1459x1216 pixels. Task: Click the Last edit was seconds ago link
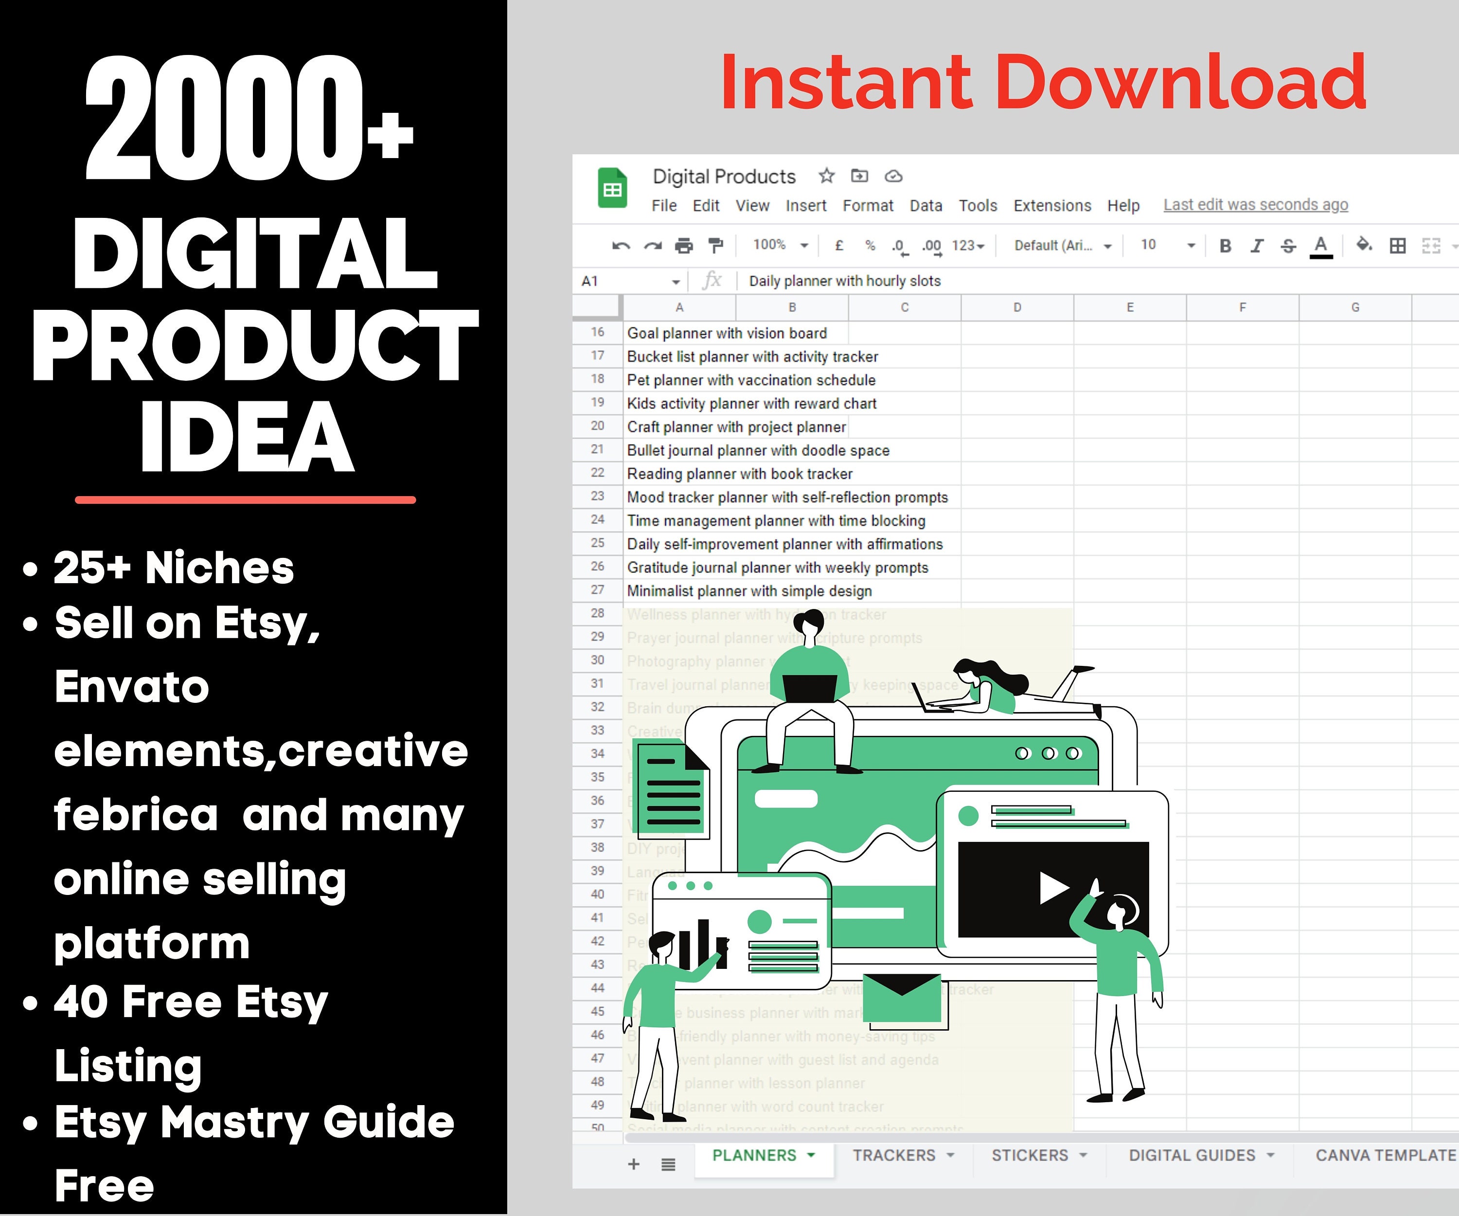coord(1255,205)
